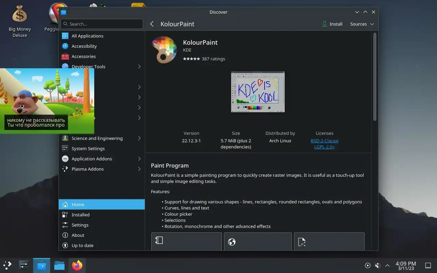
Task: Select the Accessibility category
Action: point(102,46)
